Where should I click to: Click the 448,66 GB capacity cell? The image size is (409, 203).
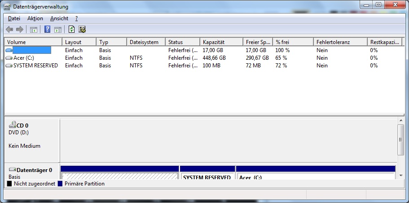point(214,58)
